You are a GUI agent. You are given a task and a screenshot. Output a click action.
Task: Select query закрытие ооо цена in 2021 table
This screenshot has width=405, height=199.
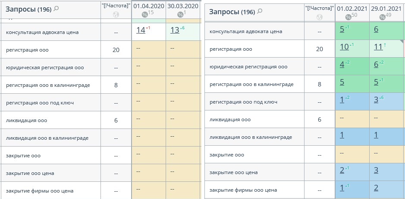(234, 172)
